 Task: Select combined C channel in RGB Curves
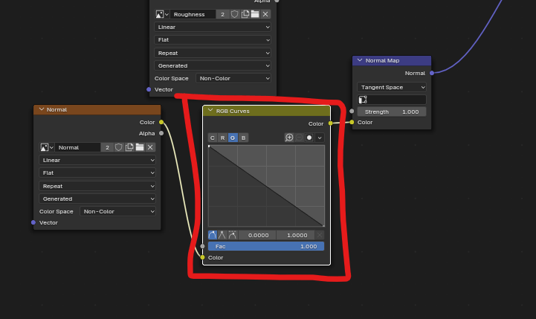coord(213,138)
